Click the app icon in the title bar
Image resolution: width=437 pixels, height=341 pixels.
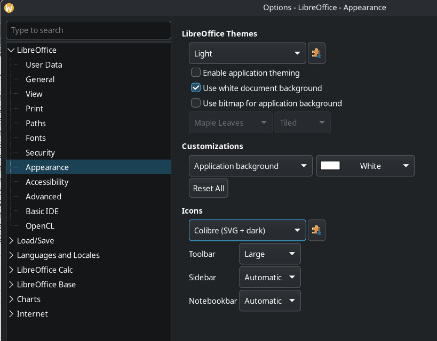pyautogui.click(x=9, y=7)
